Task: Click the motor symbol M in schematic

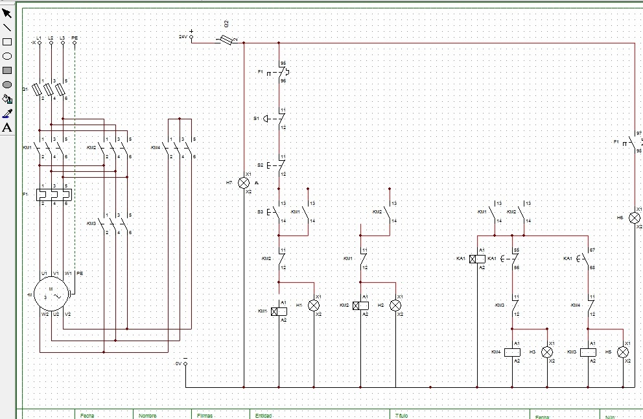Action: (51, 294)
